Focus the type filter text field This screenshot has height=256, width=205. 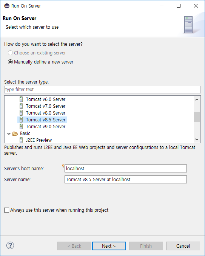pyautogui.click(x=103, y=90)
